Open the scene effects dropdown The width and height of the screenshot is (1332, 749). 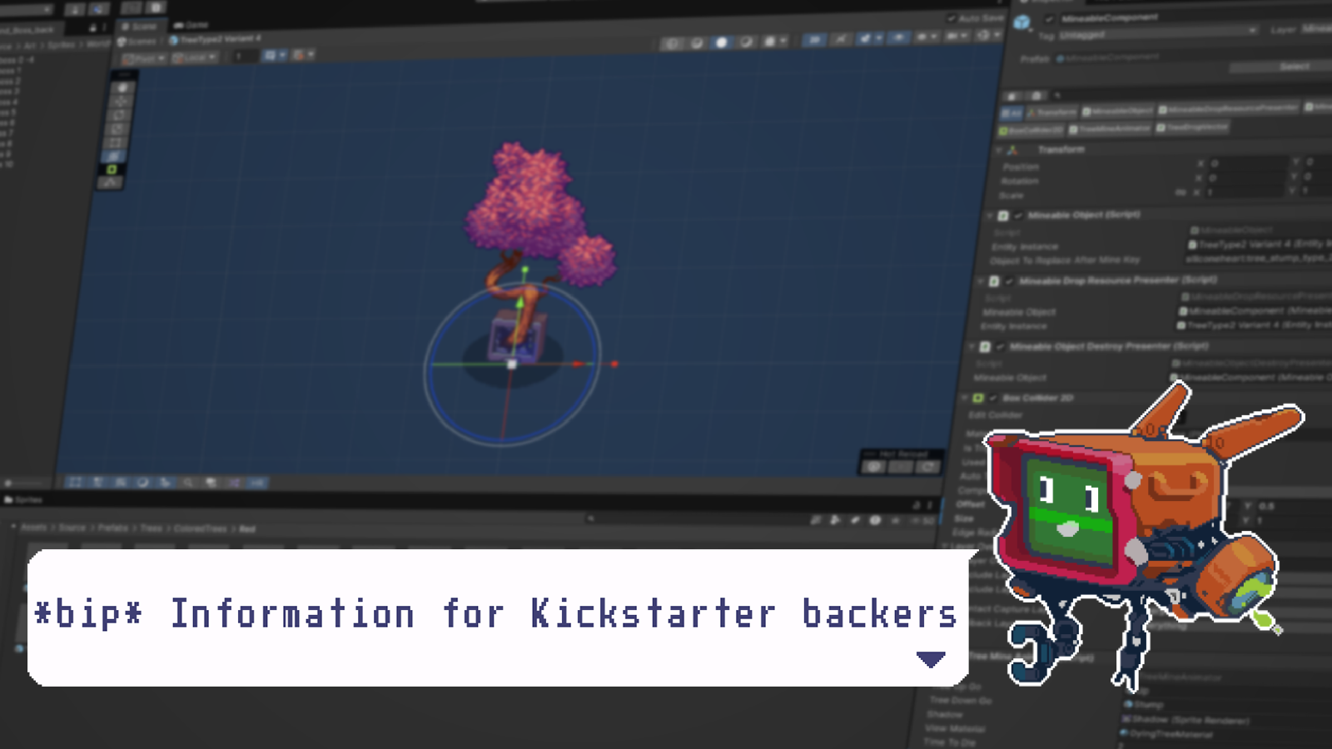click(879, 37)
